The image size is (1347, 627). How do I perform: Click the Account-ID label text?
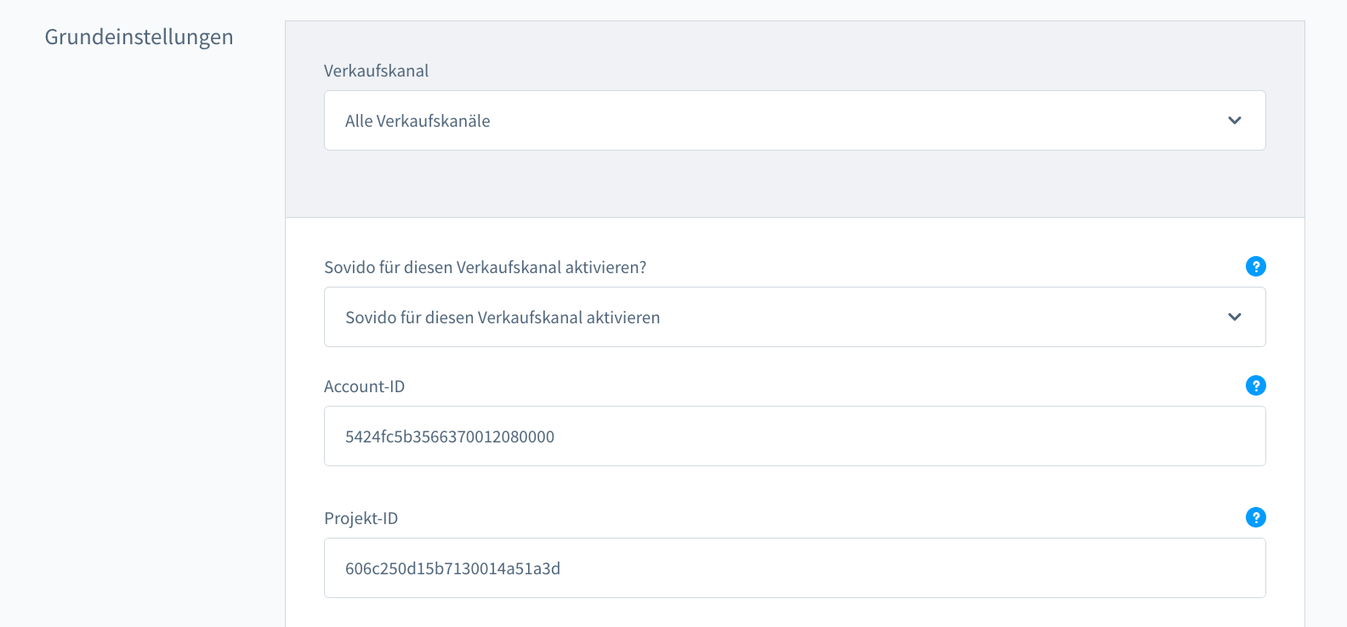pyautogui.click(x=364, y=386)
